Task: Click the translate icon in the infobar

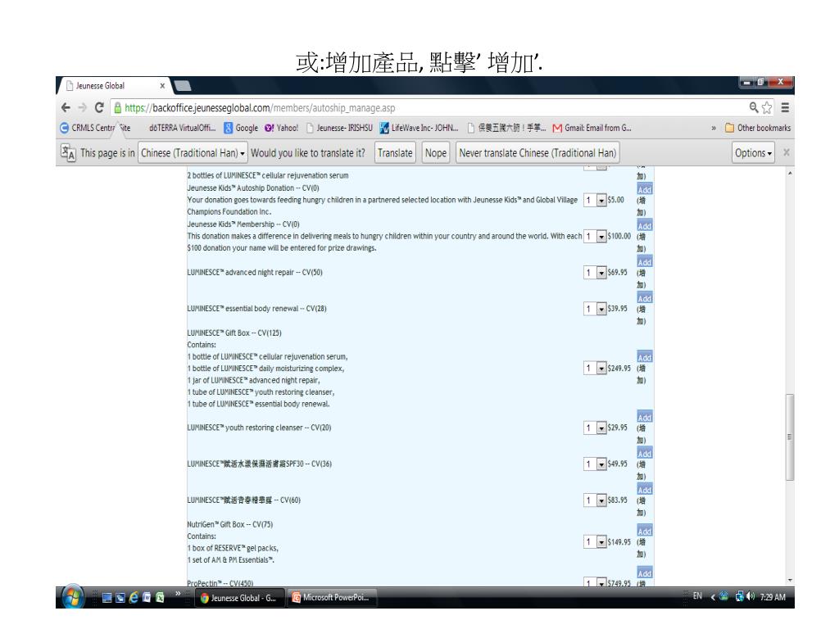Action: pyautogui.click(x=68, y=152)
